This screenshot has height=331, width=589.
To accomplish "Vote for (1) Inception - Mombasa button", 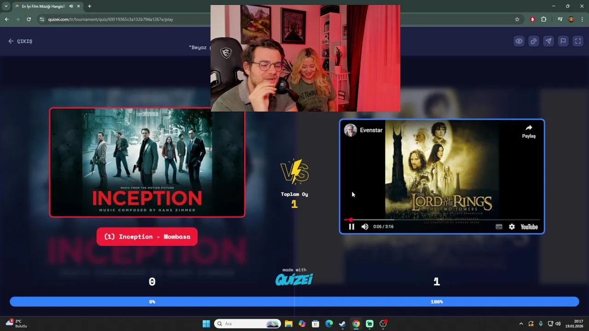I will click(x=147, y=237).
